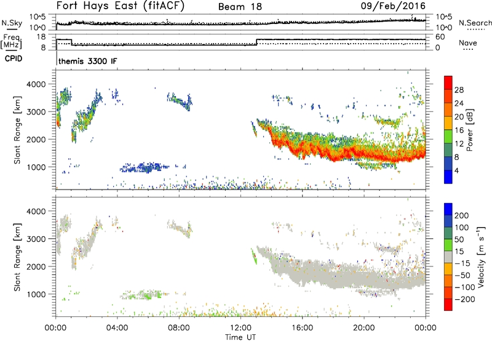
Task: Click the '10^5' left noise axis label
Action: click(38, 17)
